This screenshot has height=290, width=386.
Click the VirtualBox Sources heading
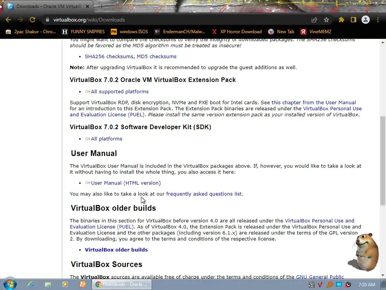pyautogui.click(x=107, y=264)
